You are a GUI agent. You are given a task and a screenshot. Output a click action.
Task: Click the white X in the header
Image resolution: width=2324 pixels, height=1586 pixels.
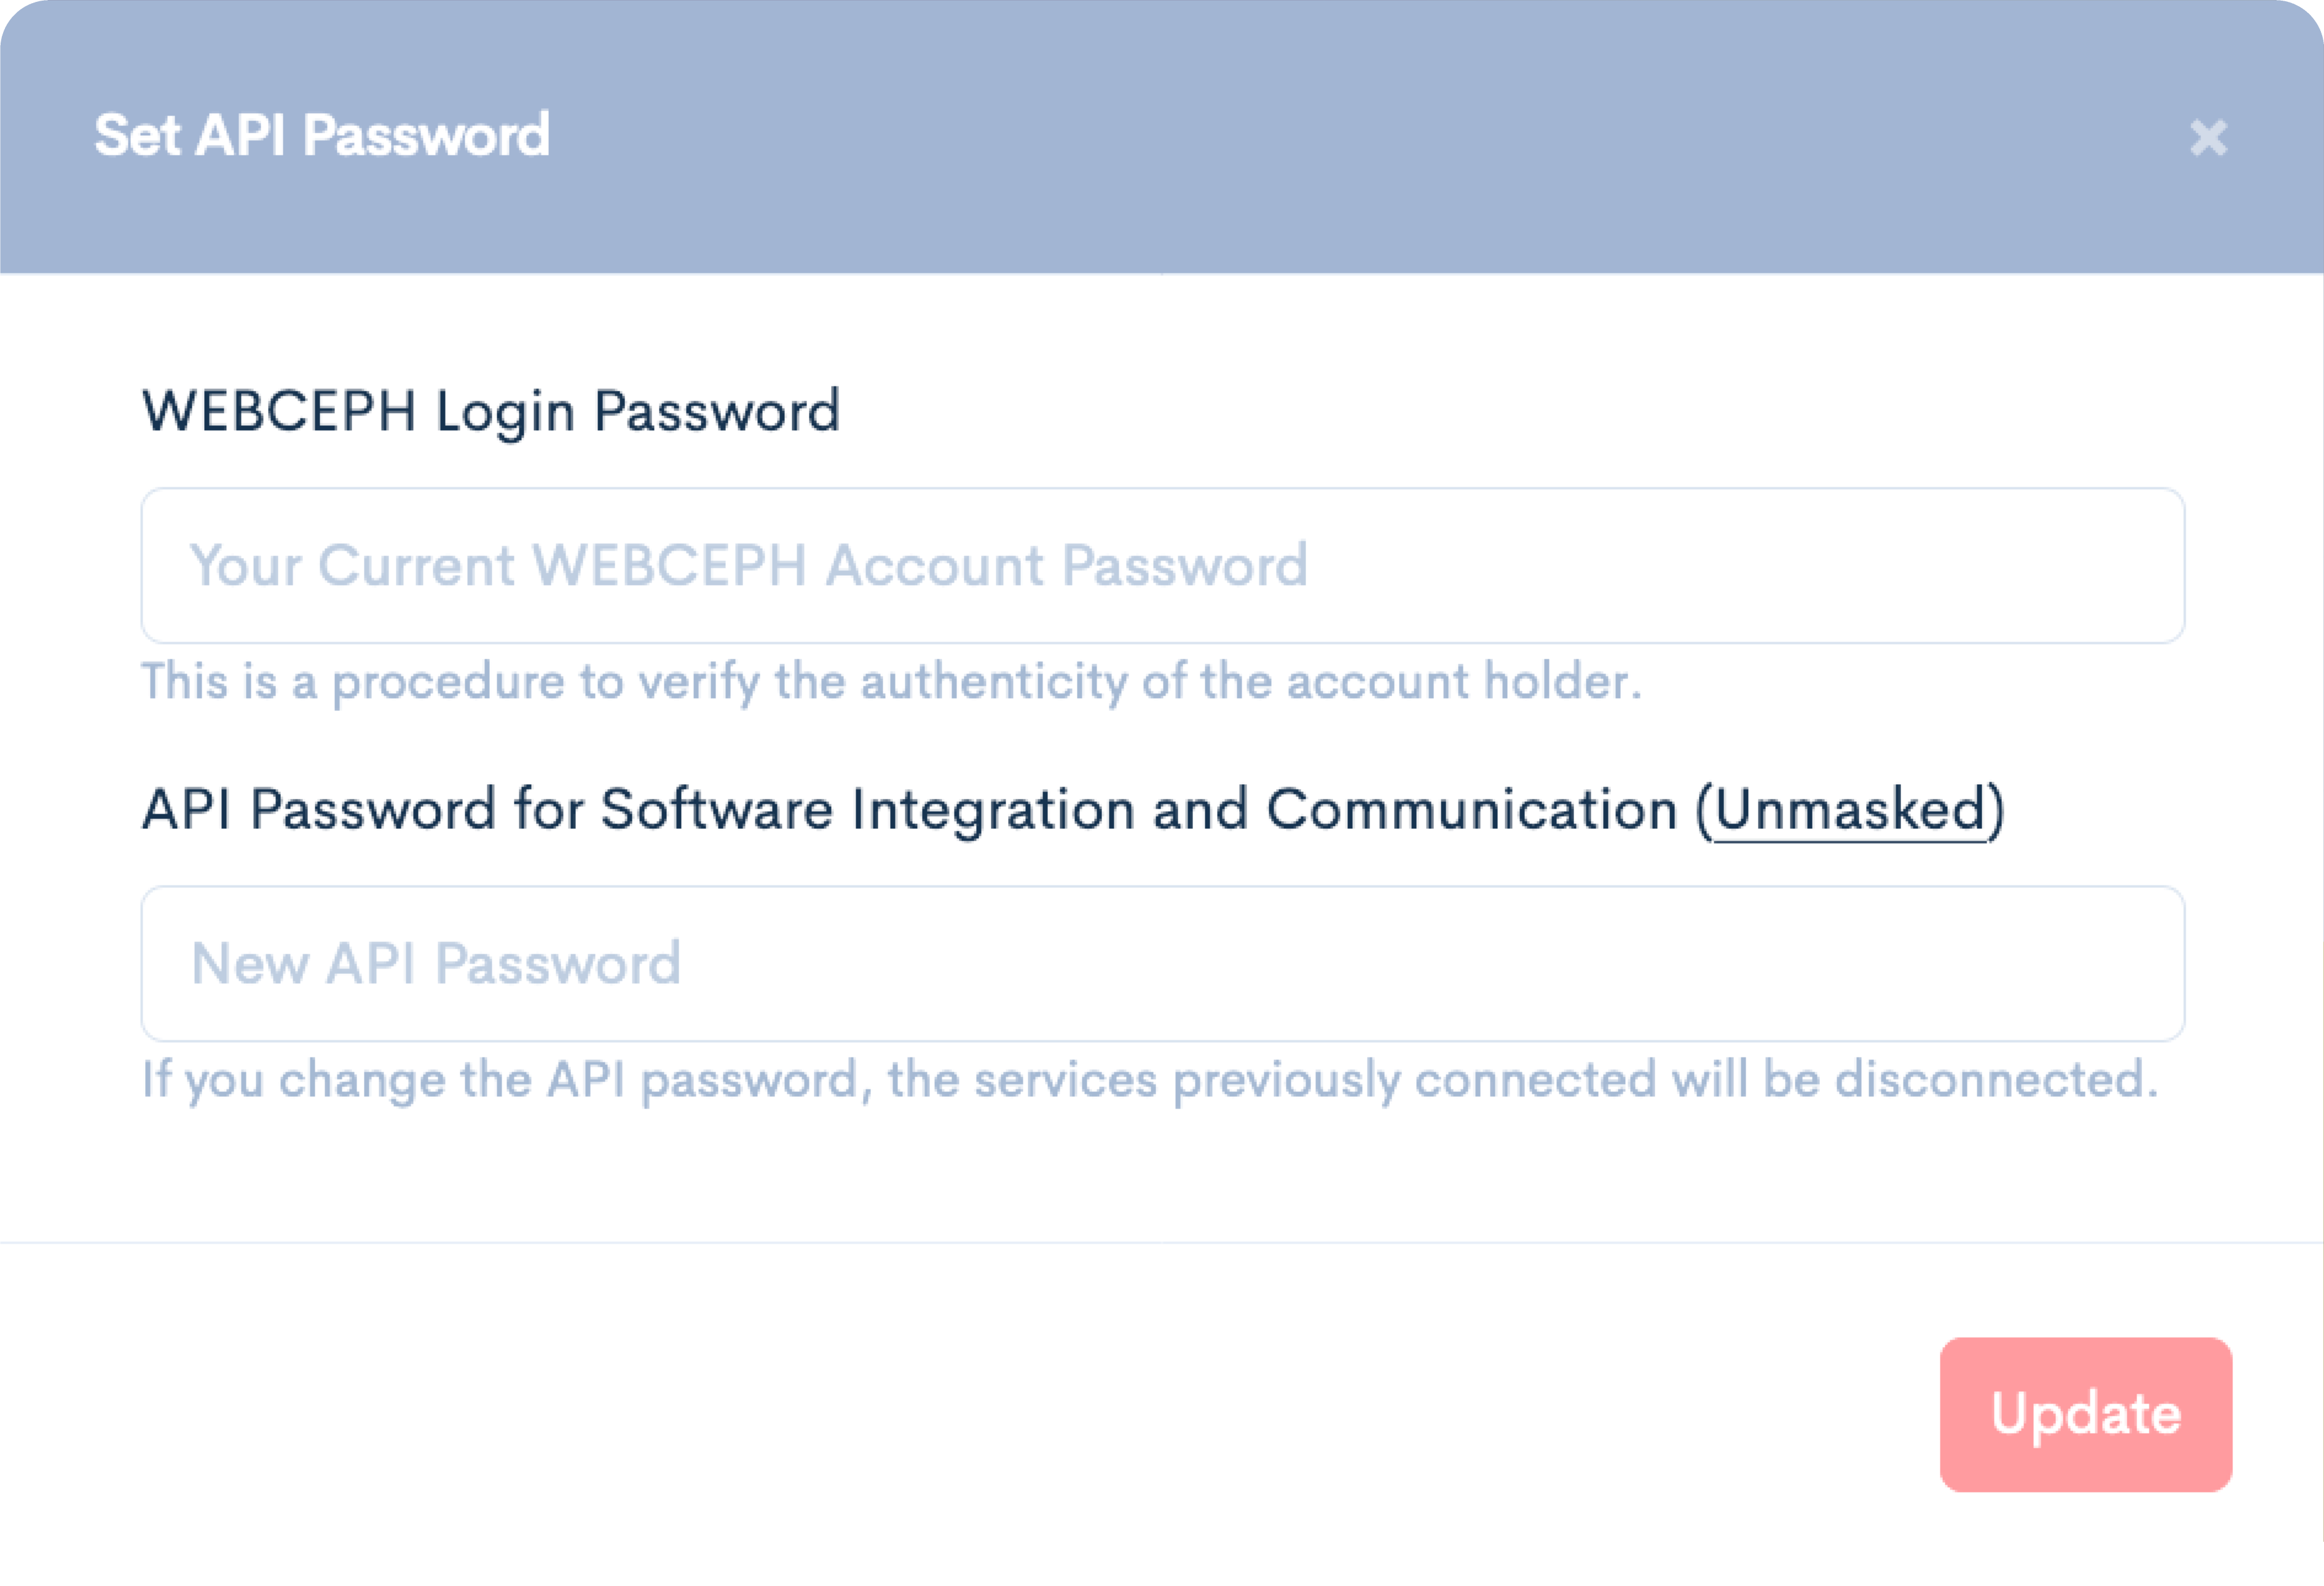2207,138
